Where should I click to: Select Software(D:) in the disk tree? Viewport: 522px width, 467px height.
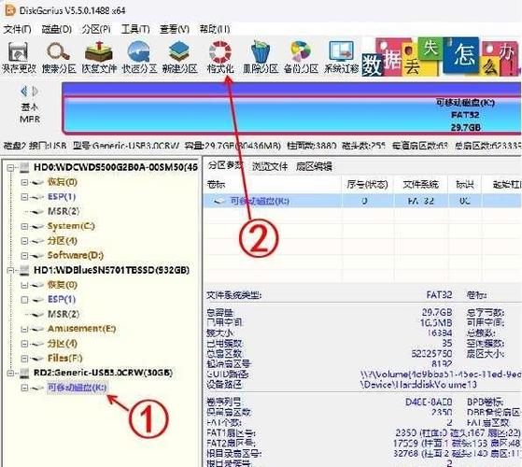pos(76,255)
